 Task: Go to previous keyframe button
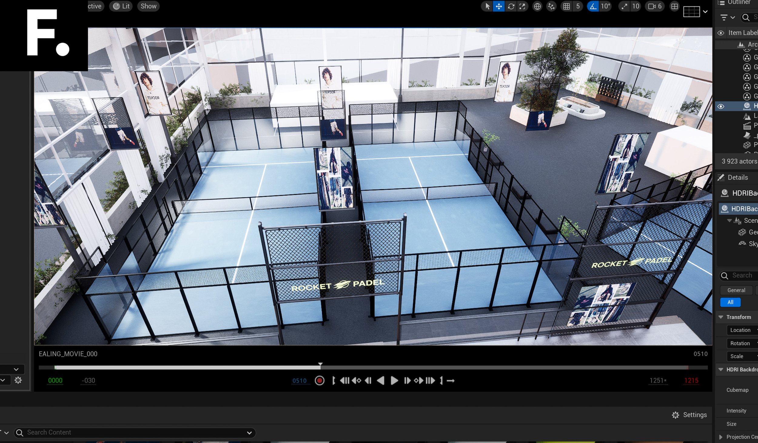(357, 380)
